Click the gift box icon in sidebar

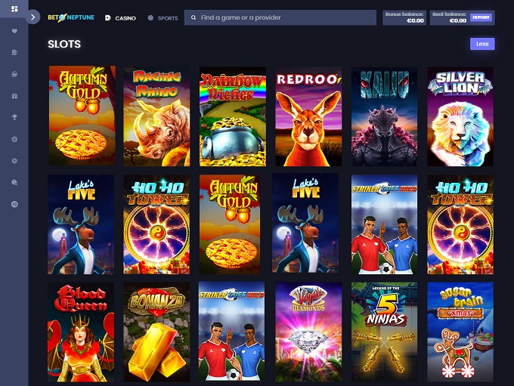(14, 96)
